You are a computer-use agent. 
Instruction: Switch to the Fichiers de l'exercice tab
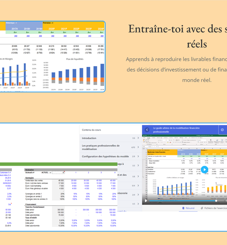[215, 208]
